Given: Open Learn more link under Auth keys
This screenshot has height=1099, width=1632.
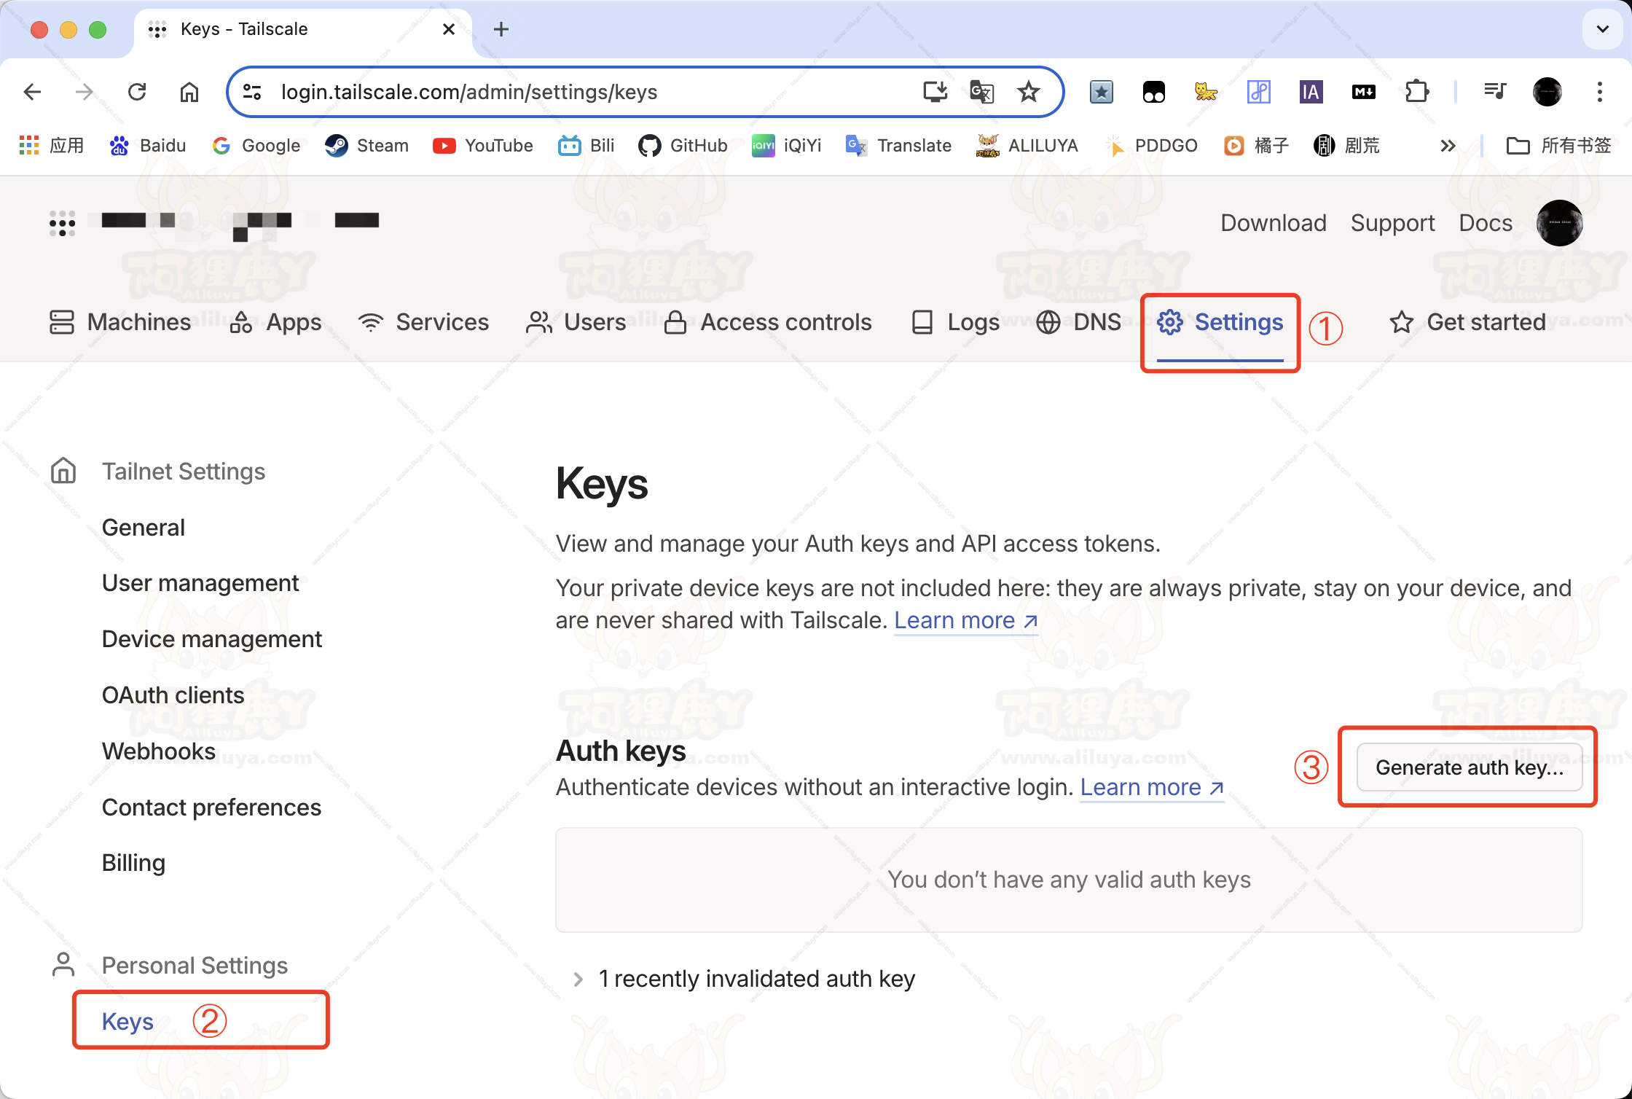Looking at the screenshot, I should point(1152,787).
